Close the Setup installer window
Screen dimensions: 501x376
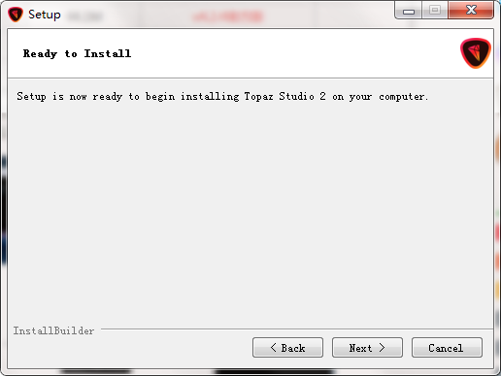click(x=471, y=11)
